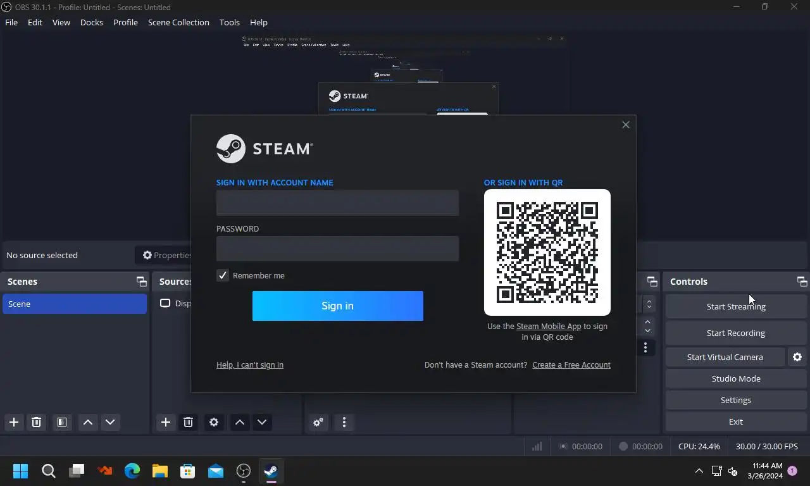Launch Microsoft Edge from taskbar
This screenshot has height=486, width=810.
[132, 471]
